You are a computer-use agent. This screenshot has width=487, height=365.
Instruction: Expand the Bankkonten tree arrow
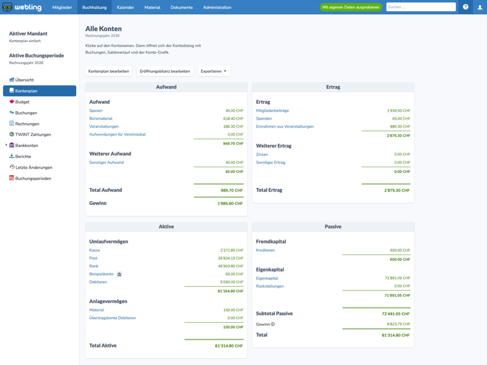(x=6, y=145)
